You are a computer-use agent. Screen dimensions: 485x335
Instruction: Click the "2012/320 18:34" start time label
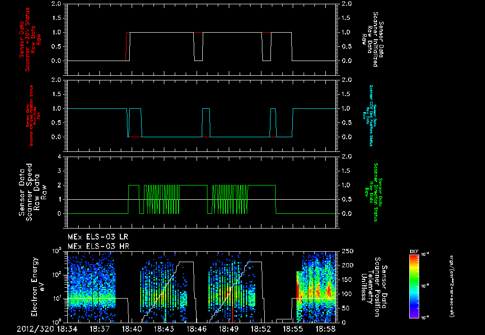[47, 329]
